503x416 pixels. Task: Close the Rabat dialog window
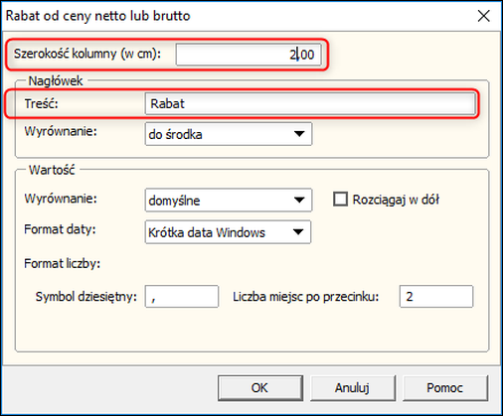point(484,16)
